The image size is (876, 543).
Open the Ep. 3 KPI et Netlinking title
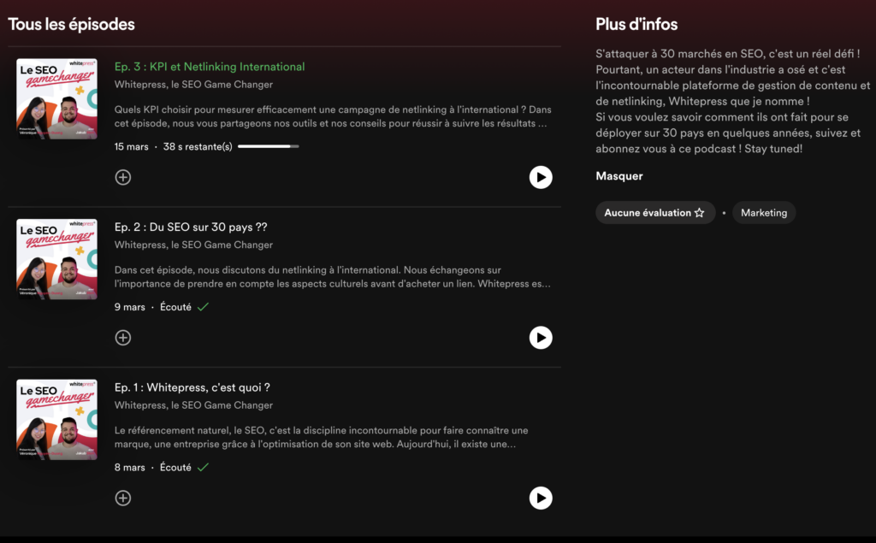(x=210, y=67)
